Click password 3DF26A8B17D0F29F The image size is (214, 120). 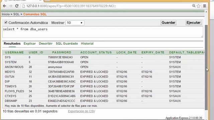pyautogui.click(x=61, y=86)
